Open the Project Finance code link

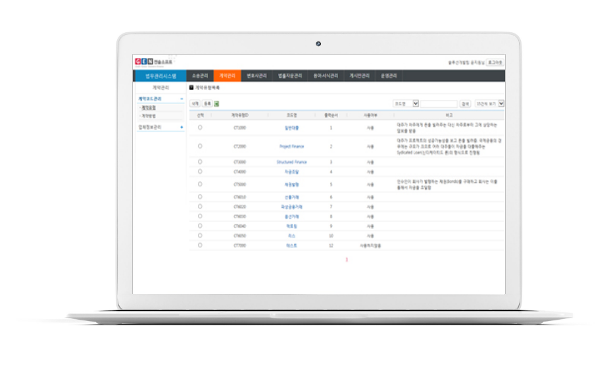coord(291,147)
